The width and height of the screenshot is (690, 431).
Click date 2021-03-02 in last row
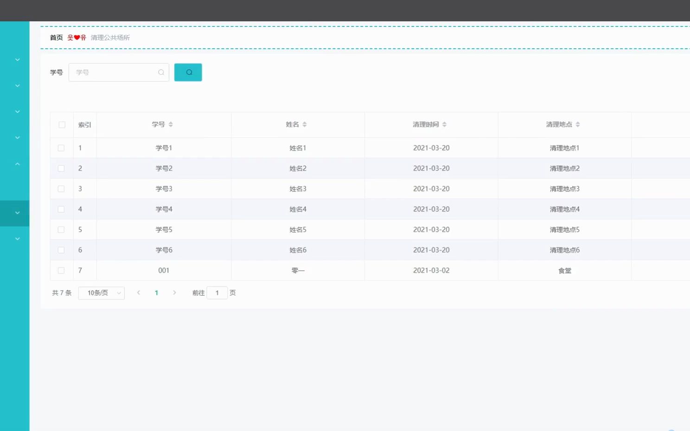coord(431,270)
